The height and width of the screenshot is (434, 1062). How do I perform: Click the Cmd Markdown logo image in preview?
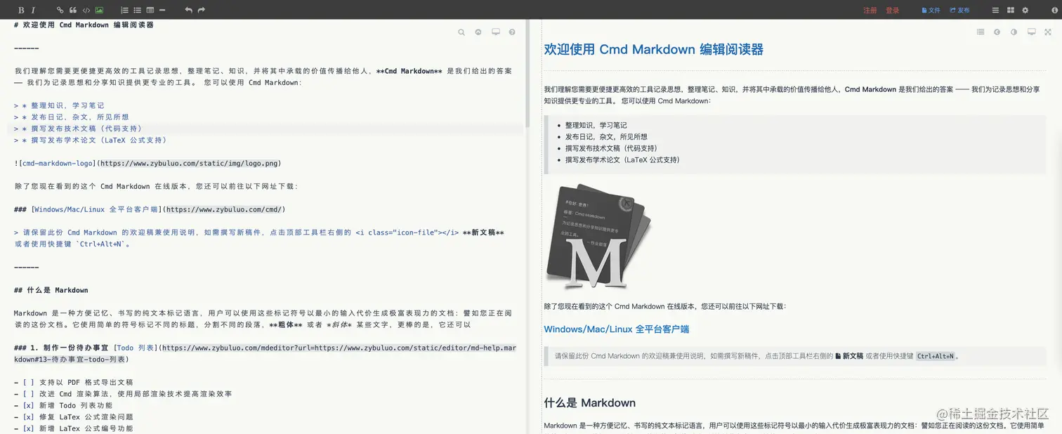pos(598,236)
